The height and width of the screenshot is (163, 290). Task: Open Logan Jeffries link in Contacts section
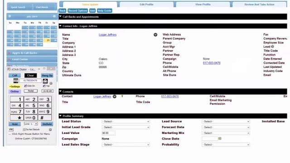pos(102,96)
